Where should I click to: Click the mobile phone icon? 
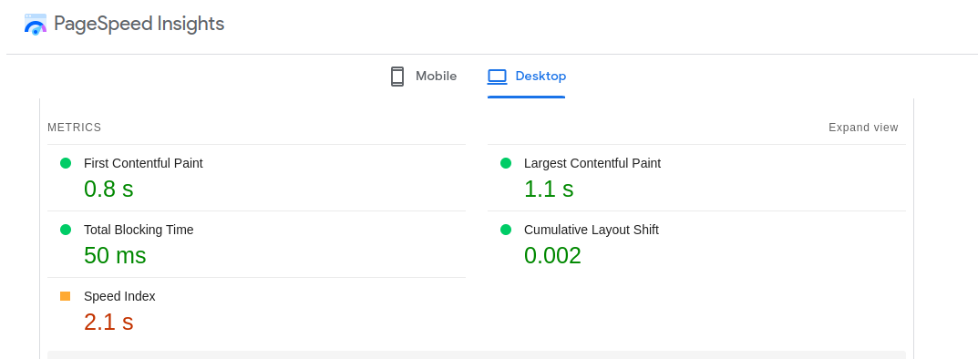point(396,76)
